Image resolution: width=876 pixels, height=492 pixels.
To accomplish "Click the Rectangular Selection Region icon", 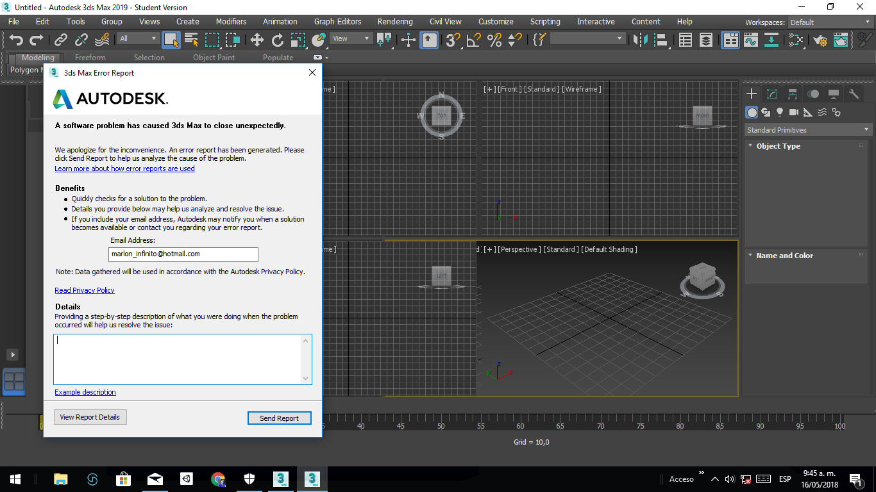I will point(212,40).
